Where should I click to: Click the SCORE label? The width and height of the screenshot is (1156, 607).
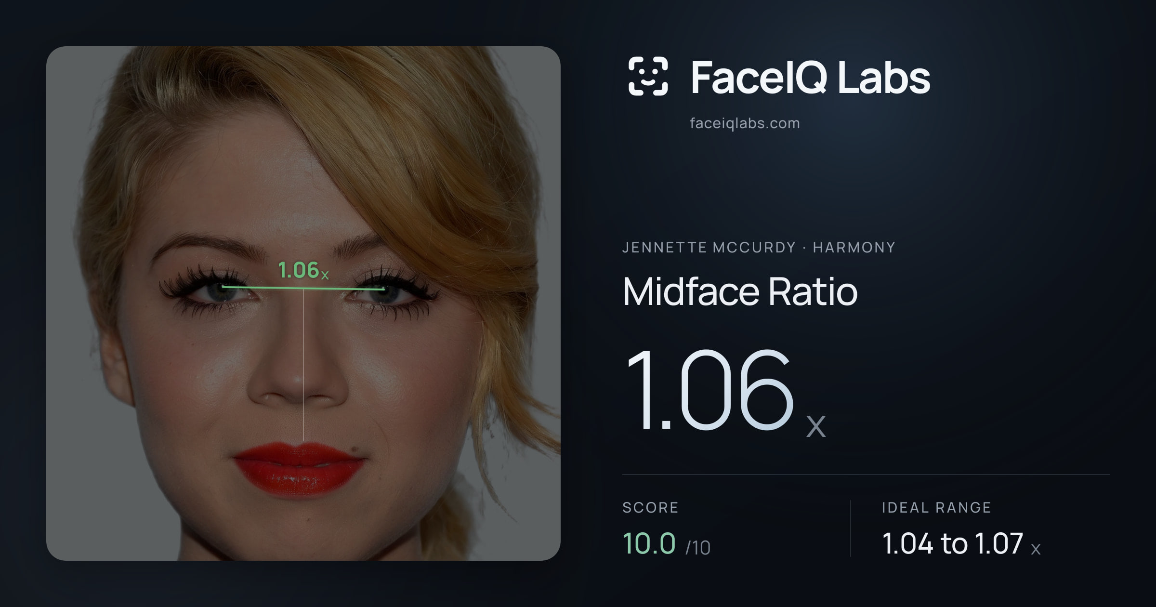pos(650,507)
